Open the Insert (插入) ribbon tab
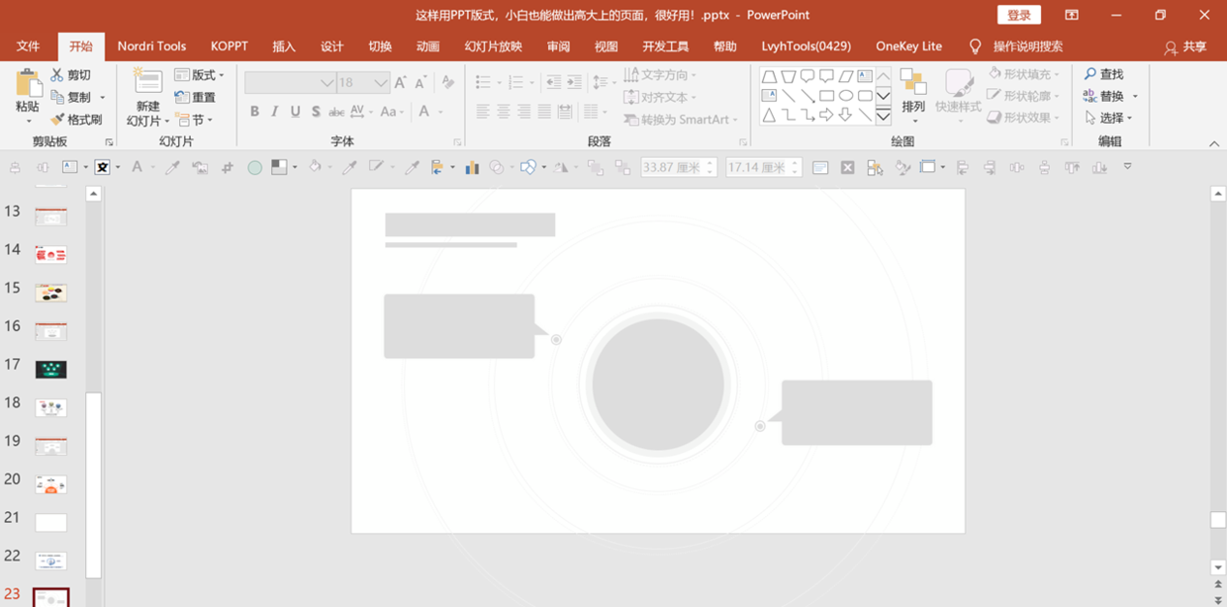This screenshot has width=1227, height=607. [284, 46]
